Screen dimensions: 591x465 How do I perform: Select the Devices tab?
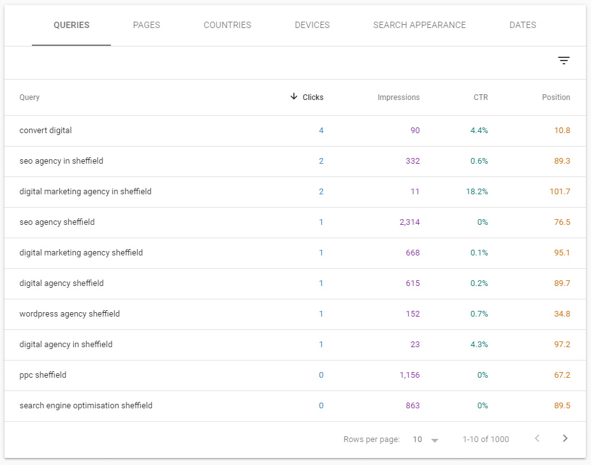tap(312, 25)
